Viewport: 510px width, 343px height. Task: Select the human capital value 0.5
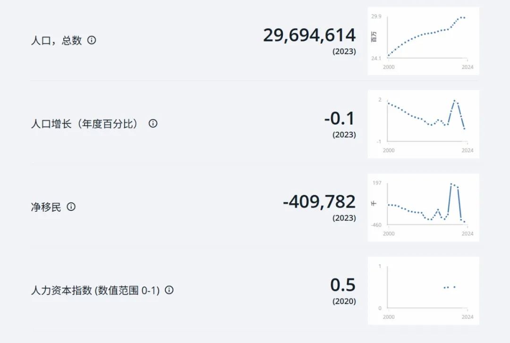[343, 285]
